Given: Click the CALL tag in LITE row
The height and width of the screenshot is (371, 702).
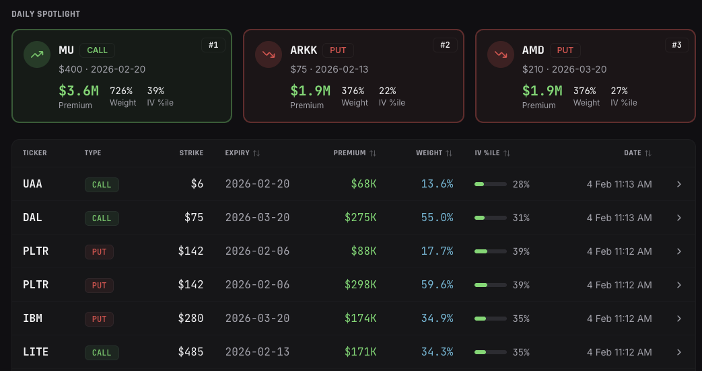Looking at the screenshot, I should pos(102,353).
